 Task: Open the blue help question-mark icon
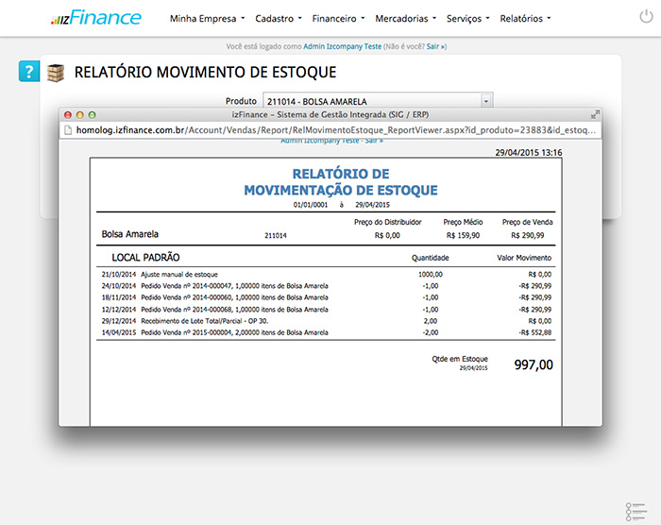(29, 73)
